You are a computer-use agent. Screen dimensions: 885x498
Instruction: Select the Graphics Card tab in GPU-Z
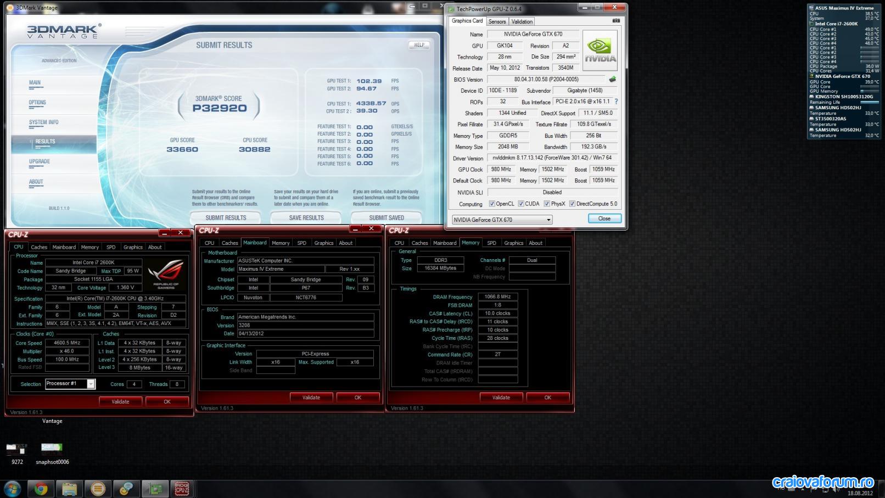[467, 21]
